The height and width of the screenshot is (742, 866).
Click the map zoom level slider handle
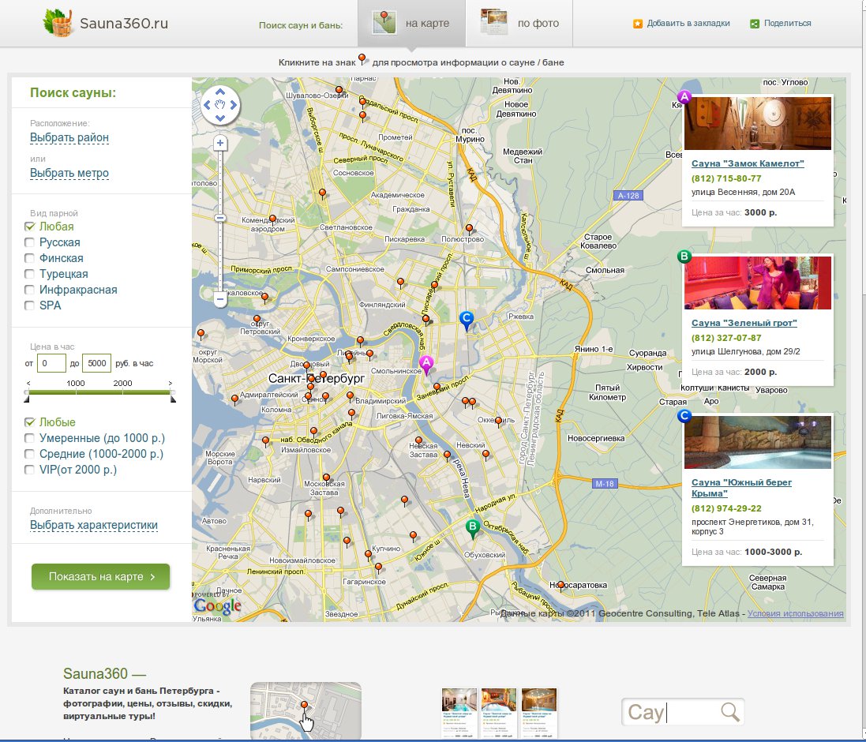(x=219, y=218)
